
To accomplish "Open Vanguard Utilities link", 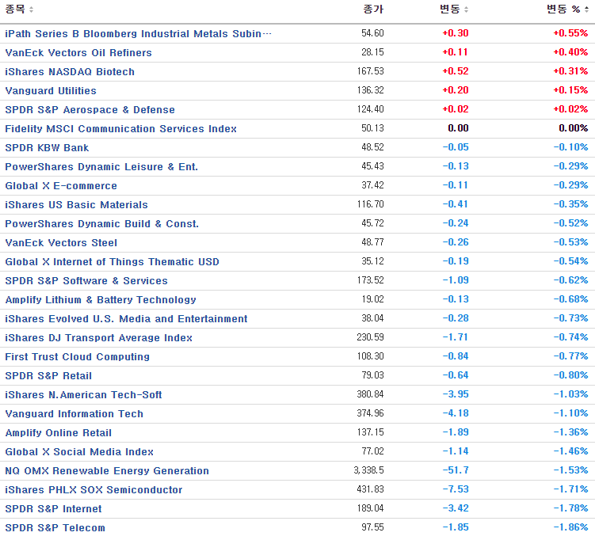I will 51,90.
